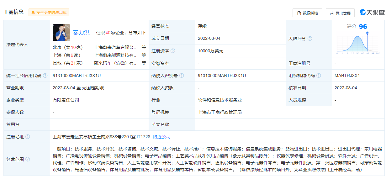Click the 法定代表人 label cell

[27, 45]
